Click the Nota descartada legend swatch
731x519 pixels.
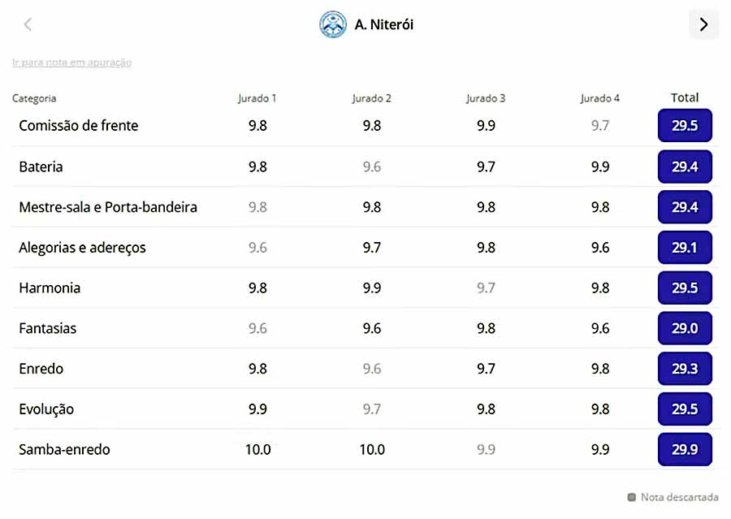pos(632,497)
